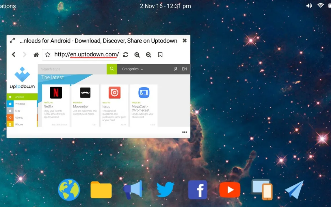331x207 pixels.
Task: Click the browser back arrow
Action: [x=14, y=55]
